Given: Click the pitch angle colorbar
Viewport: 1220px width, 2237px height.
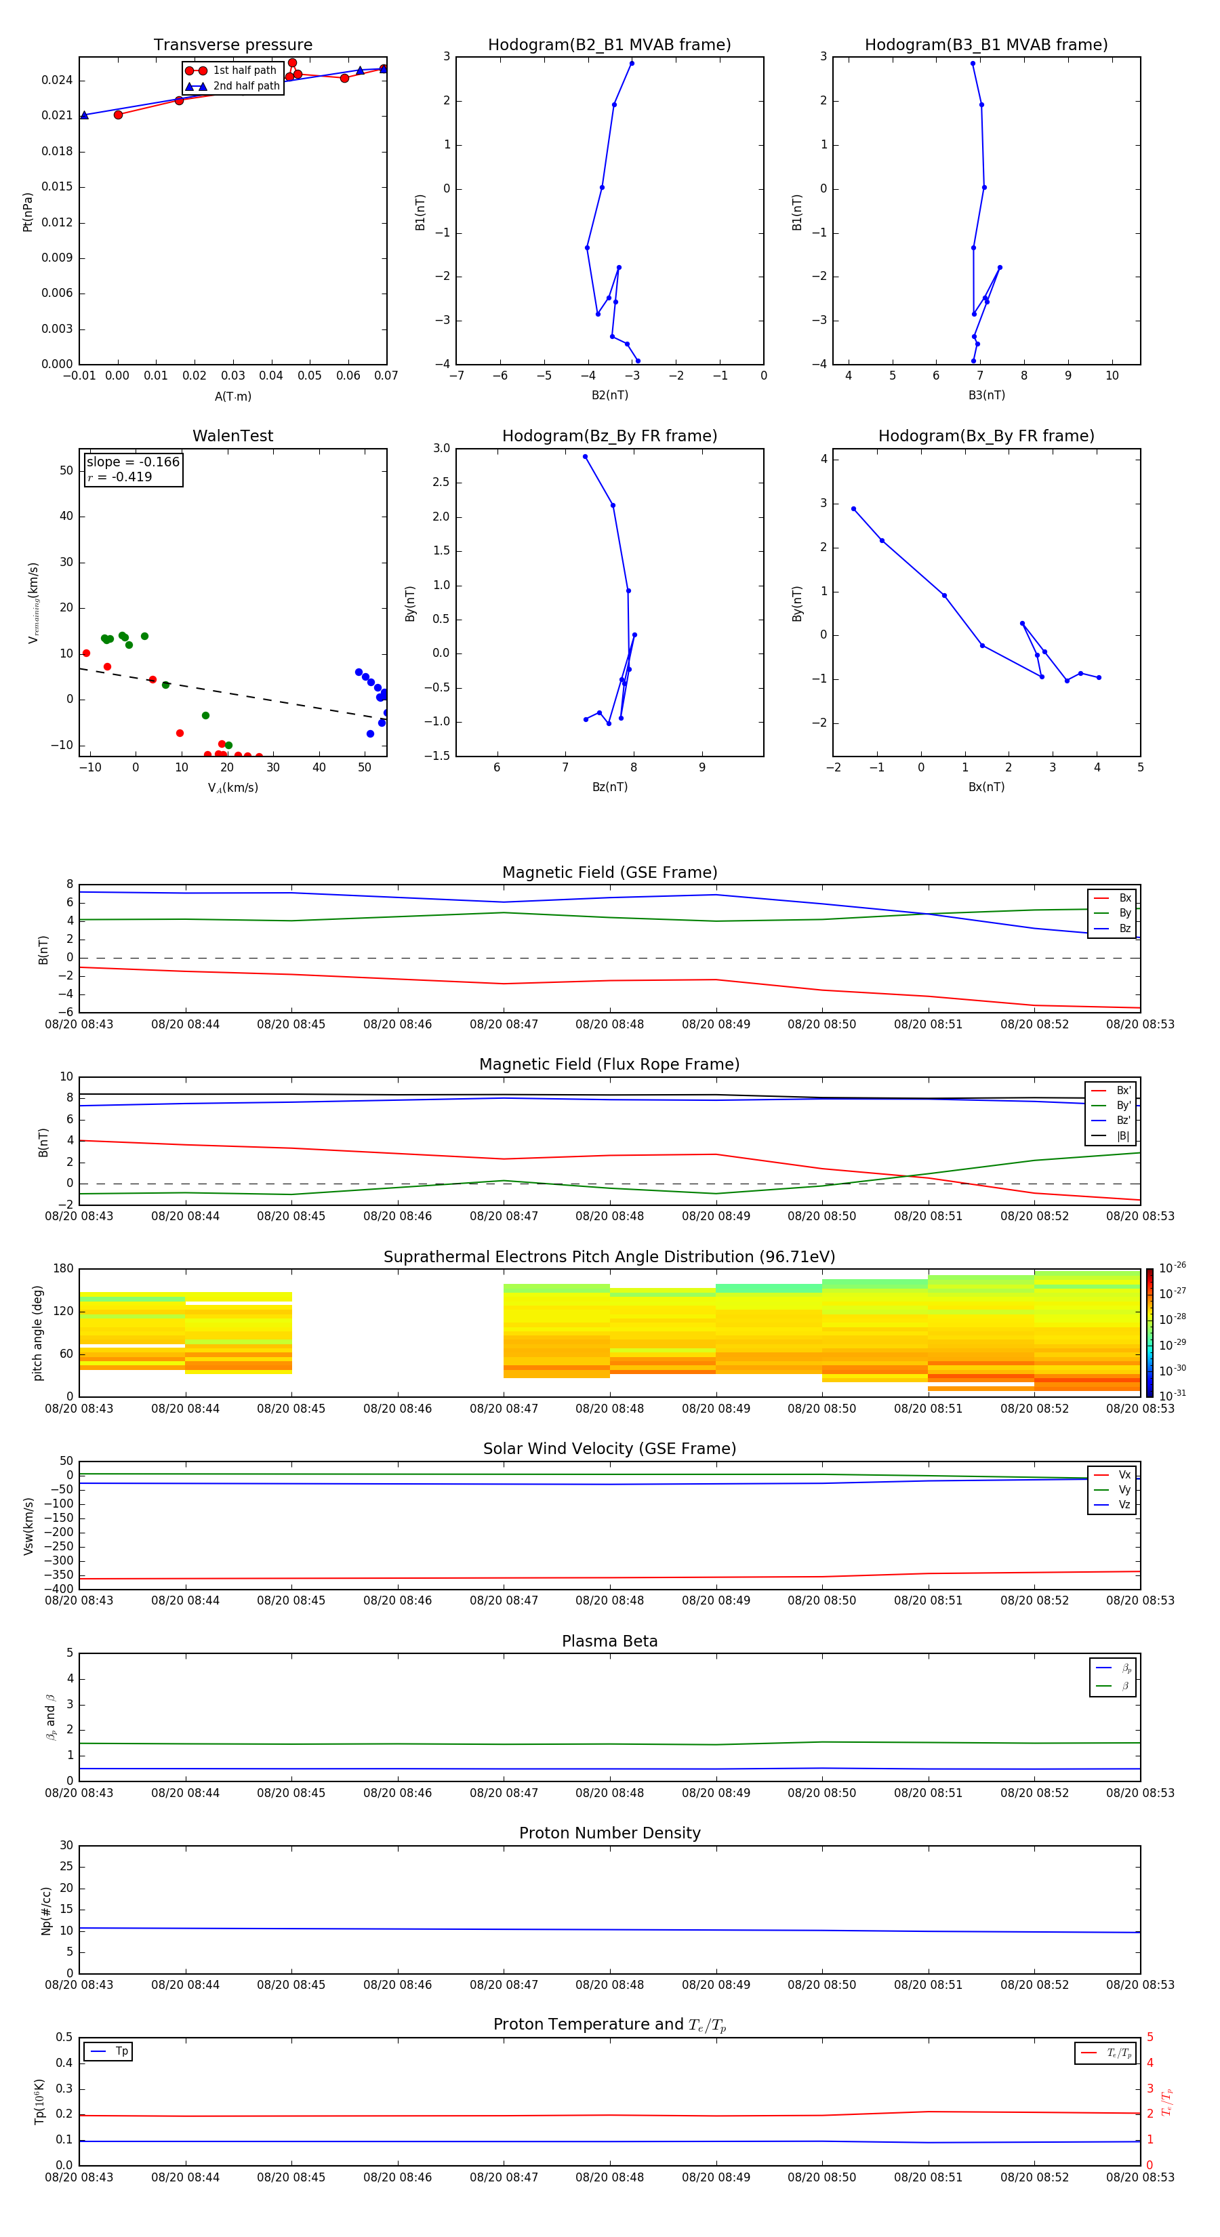Looking at the screenshot, I should click(x=1149, y=1333).
